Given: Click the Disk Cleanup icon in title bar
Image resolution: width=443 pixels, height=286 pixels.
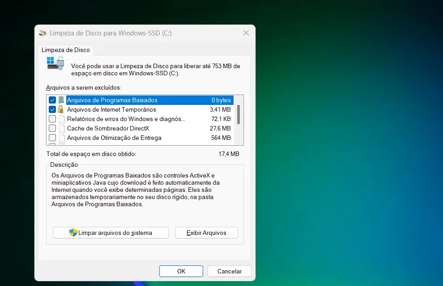Looking at the screenshot, I should (43, 33).
